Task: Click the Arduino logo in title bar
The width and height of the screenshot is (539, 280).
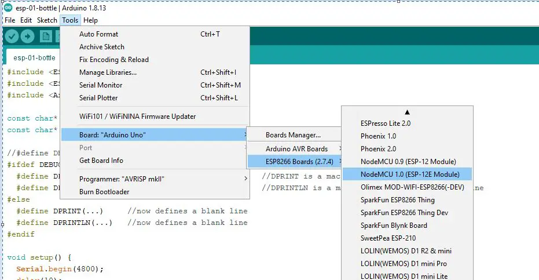Action: pyautogui.click(x=8, y=8)
